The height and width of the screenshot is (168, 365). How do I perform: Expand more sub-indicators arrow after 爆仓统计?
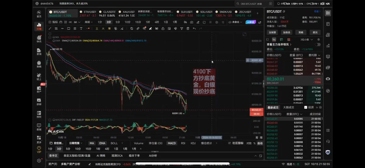click(216, 143)
